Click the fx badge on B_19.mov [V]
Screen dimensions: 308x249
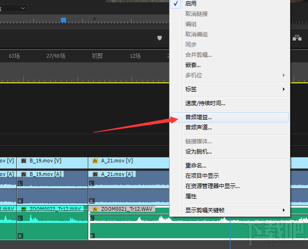24,161
